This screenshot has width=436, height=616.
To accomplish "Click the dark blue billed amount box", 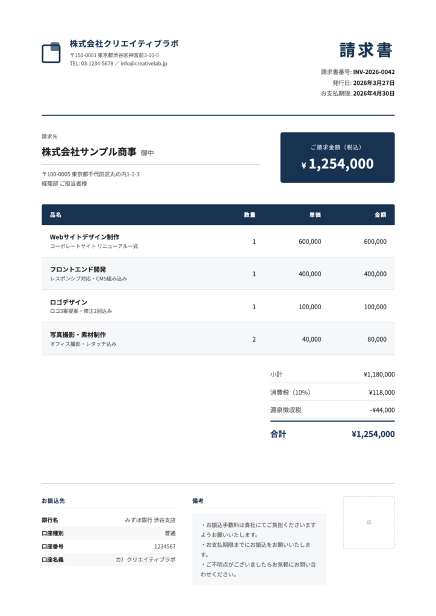I will coord(337,158).
